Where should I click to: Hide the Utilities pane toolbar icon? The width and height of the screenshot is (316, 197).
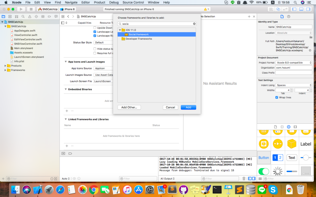tap(308, 9)
